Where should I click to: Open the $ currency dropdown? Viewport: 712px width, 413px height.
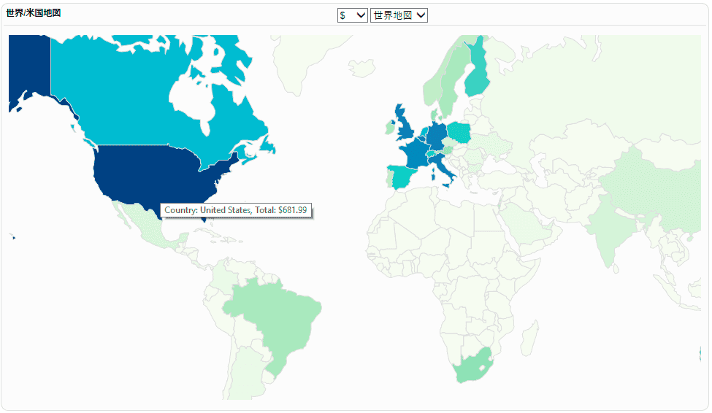(352, 15)
